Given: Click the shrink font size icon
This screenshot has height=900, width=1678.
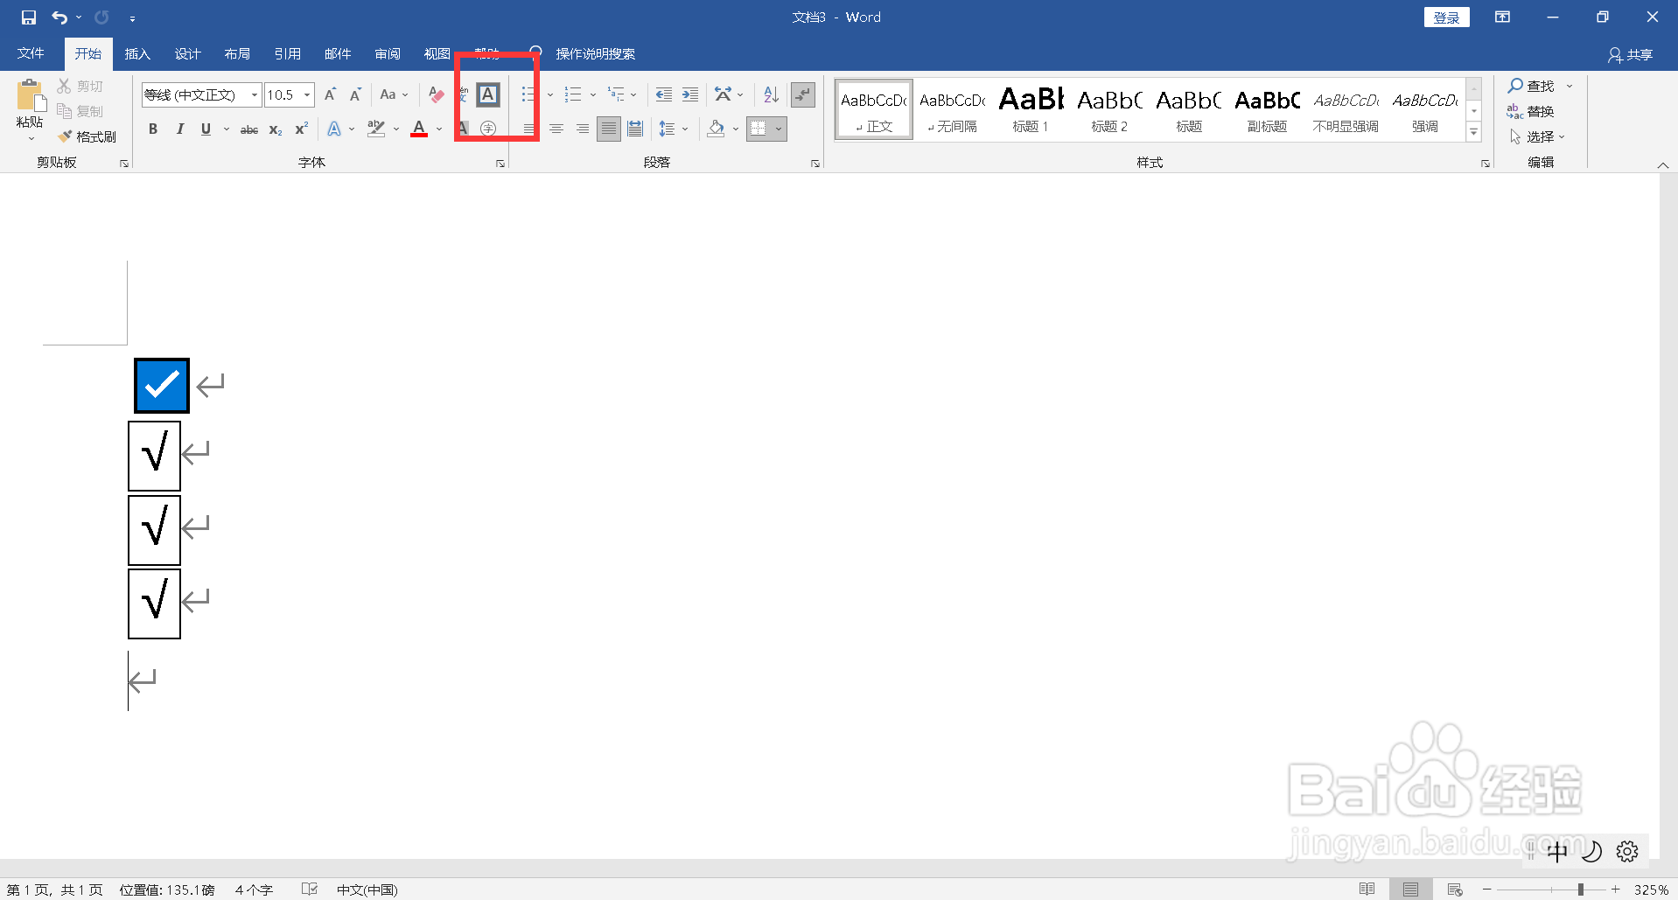Looking at the screenshot, I should coord(355,94).
